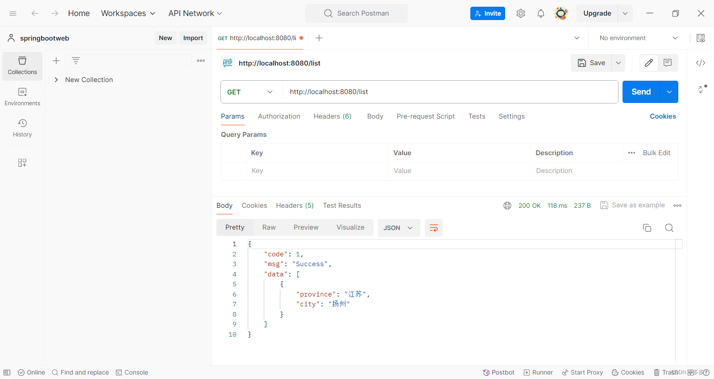714x379 pixels.
Task: Open the Workspaces dropdown
Action: (129, 13)
